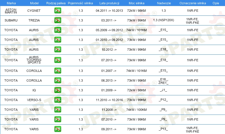Image resolution: width=225 pixels, height=134 pixels.
Task: Click the 10.2012 -> production date
Action: click(x=109, y=50)
